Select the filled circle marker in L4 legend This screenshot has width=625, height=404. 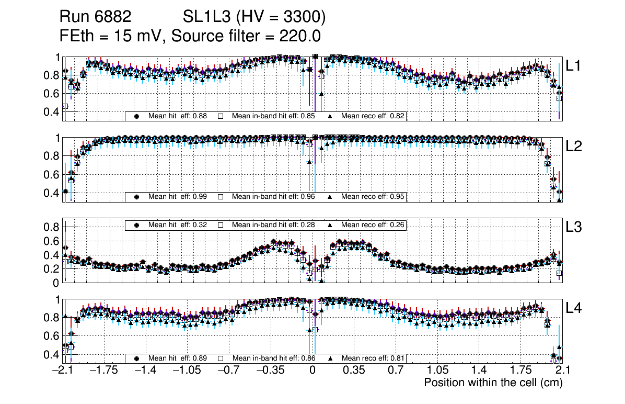click(x=137, y=358)
